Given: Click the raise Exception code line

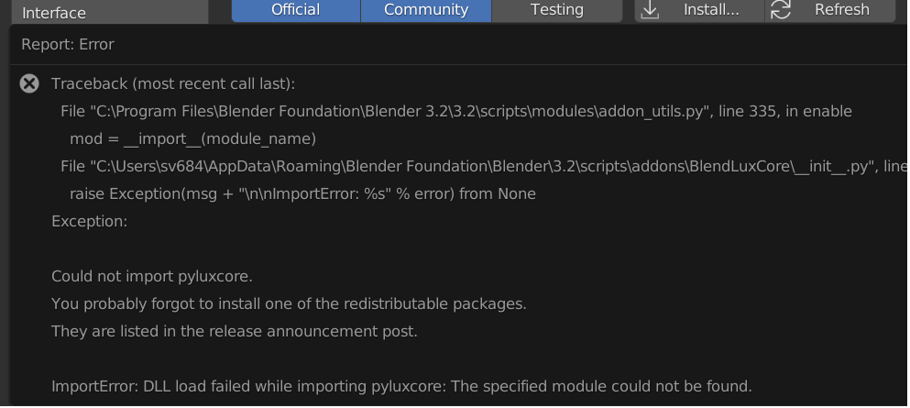Looking at the screenshot, I should point(303,193).
